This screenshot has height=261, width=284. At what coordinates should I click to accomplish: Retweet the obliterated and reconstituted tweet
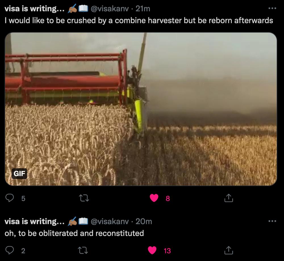83,250
